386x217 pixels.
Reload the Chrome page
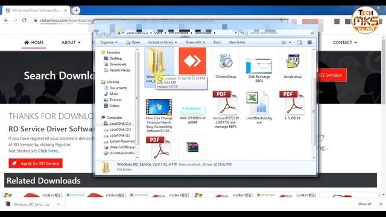24,20
